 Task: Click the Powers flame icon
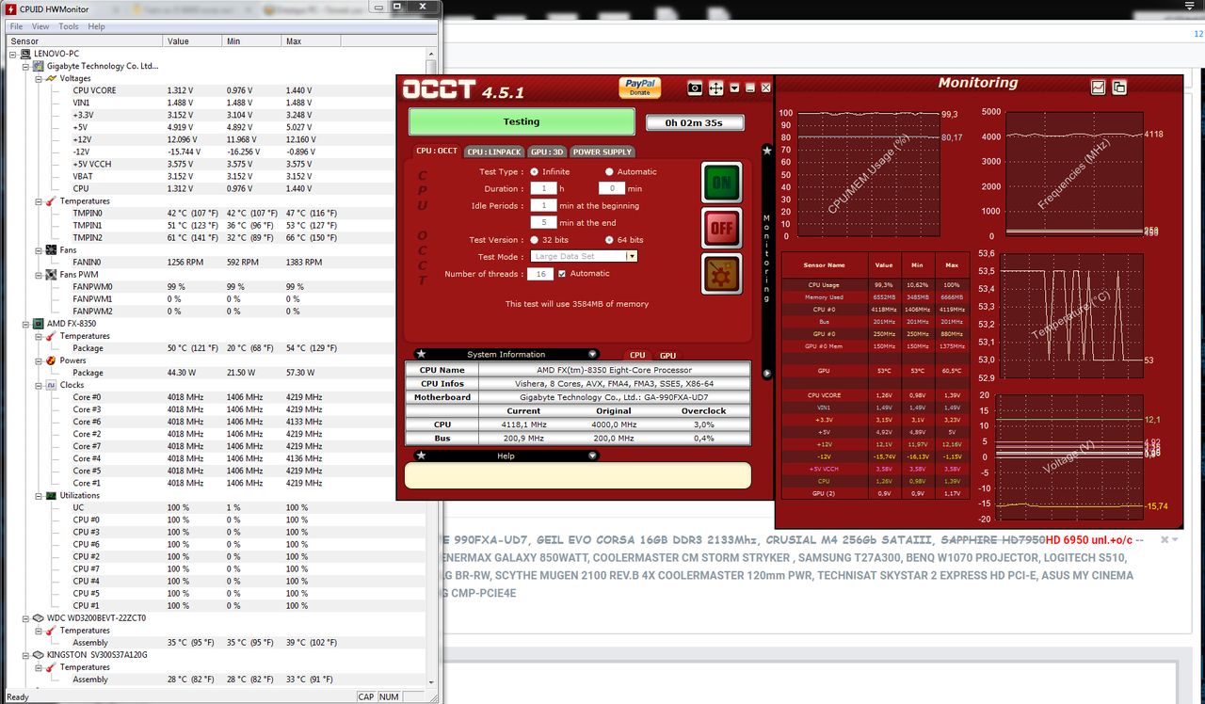[52, 360]
